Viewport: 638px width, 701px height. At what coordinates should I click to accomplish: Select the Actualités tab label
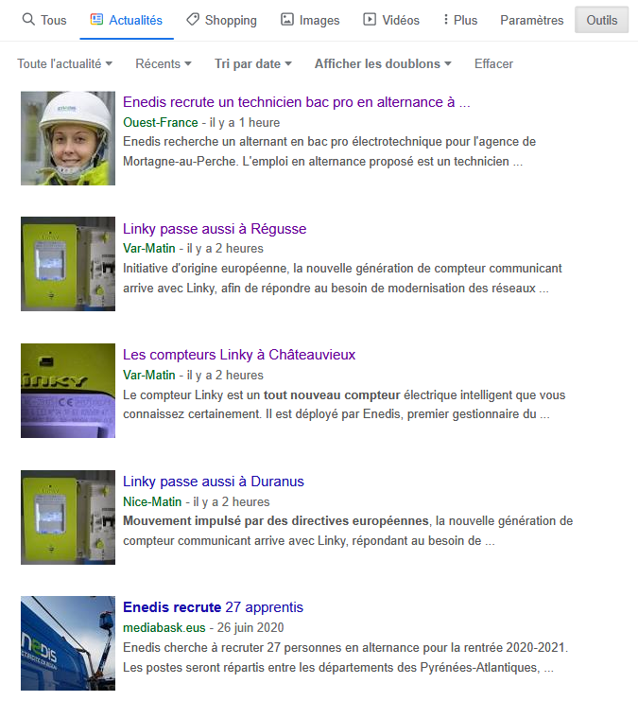(x=136, y=21)
